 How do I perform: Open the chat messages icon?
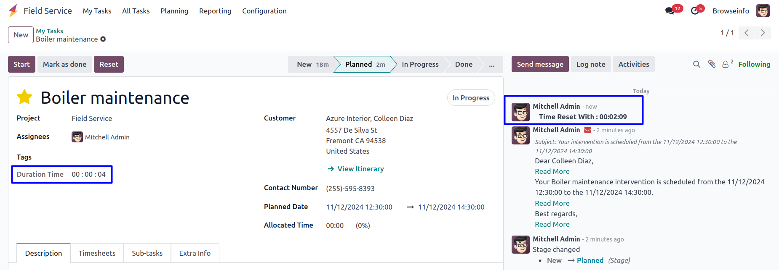pos(670,11)
